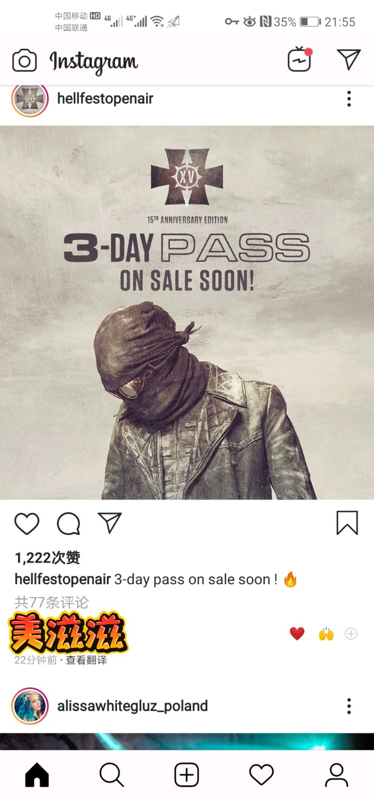
Task: Open direct messages paper plane at top
Action: [x=349, y=59]
